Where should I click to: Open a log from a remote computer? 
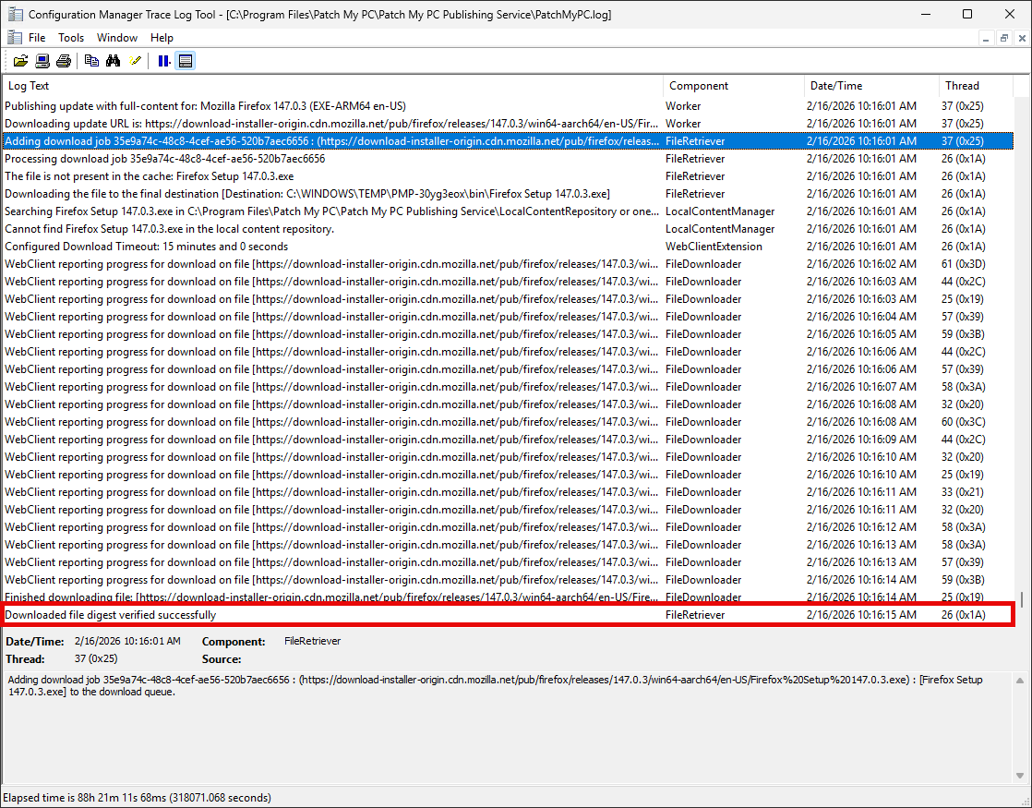pyautogui.click(x=42, y=60)
